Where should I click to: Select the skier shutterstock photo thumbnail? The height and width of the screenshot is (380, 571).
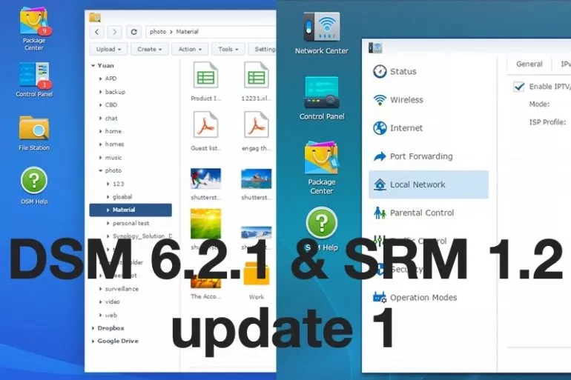point(205,179)
